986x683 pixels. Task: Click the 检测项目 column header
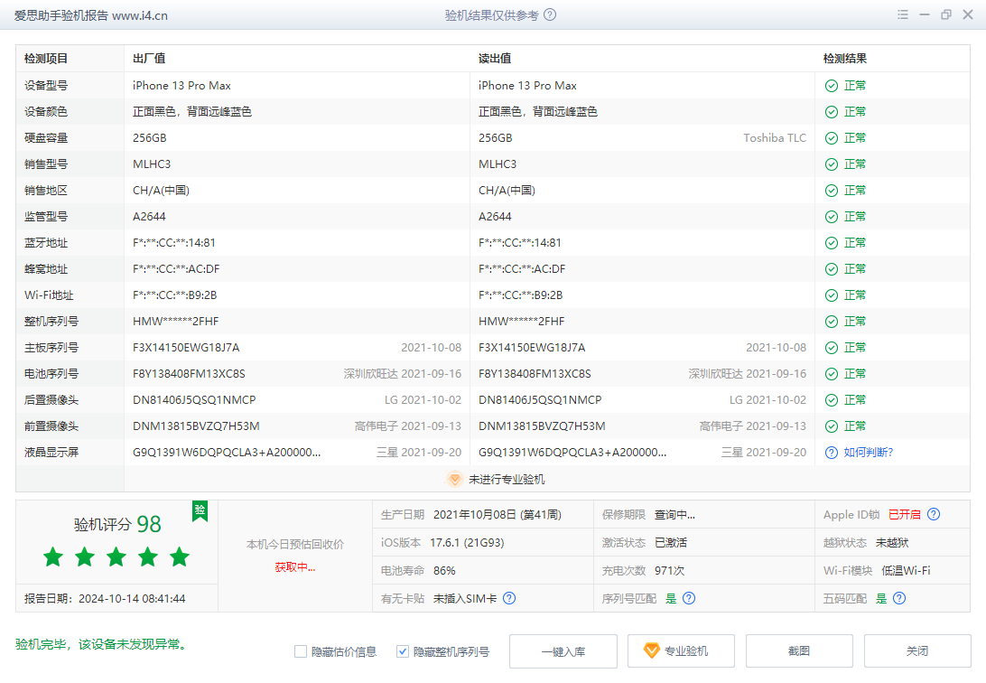[46, 59]
